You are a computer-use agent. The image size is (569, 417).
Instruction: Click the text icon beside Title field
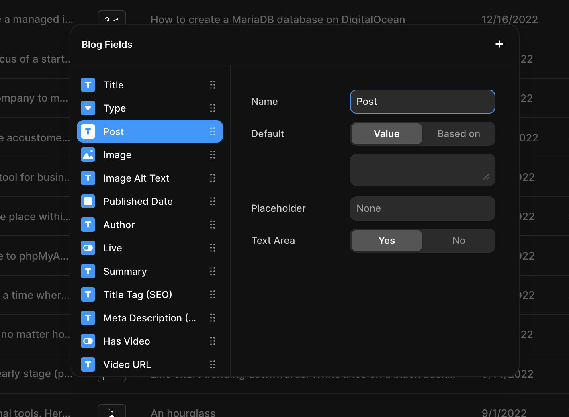88,85
